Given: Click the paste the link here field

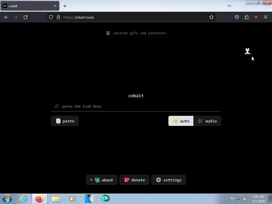Looking at the screenshot, I should click(x=136, y=106).
